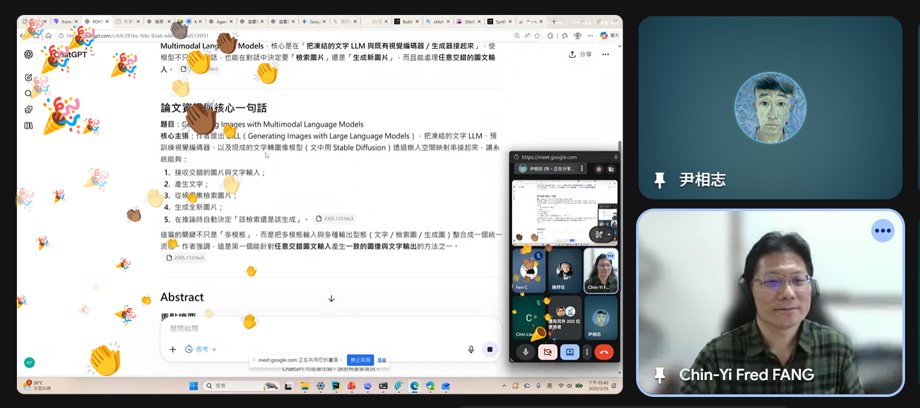Open more options on Chin-Yi Fred FANG tile

[x=882, y=231]
